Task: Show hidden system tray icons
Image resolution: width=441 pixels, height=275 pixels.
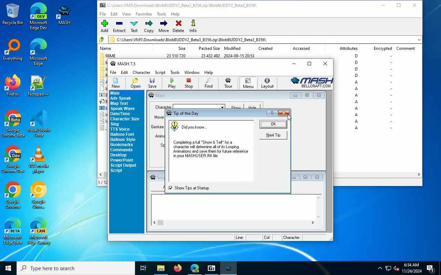Action: point(380,268)
